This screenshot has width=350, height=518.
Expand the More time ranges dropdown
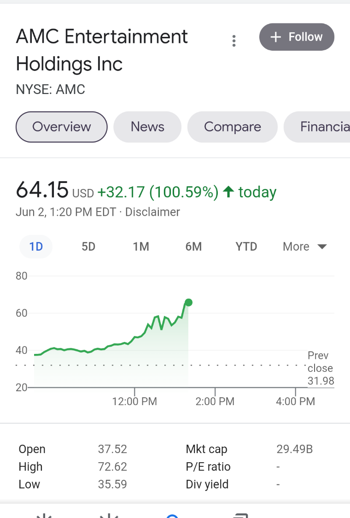point(304,247)
